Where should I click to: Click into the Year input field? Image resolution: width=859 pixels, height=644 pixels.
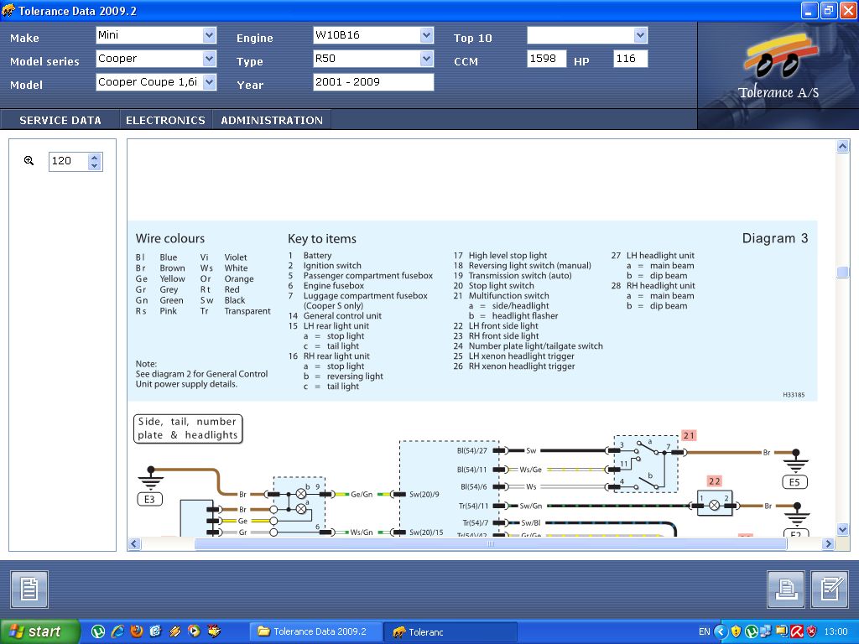[x=373, y=82]
